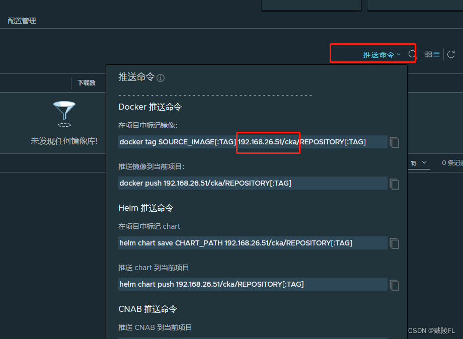Click the 在项目中标记 chart label

pos(149,226)
